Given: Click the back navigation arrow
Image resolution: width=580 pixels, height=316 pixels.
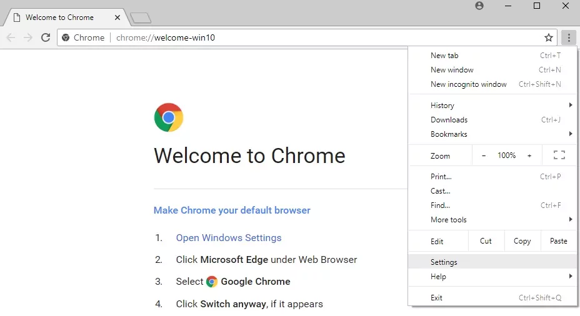Looking at the screenshot, I should coord(11,37).
